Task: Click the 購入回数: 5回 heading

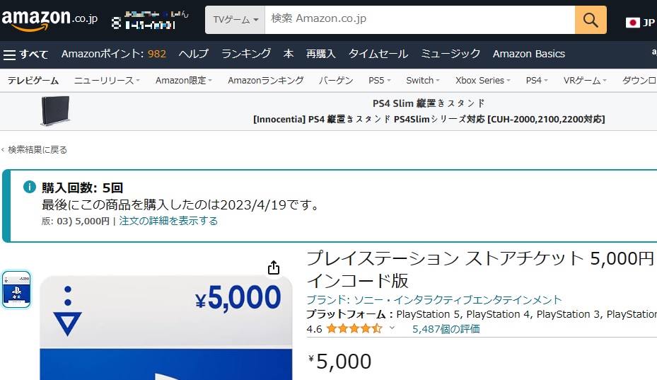Action: [x=82, y=188]
